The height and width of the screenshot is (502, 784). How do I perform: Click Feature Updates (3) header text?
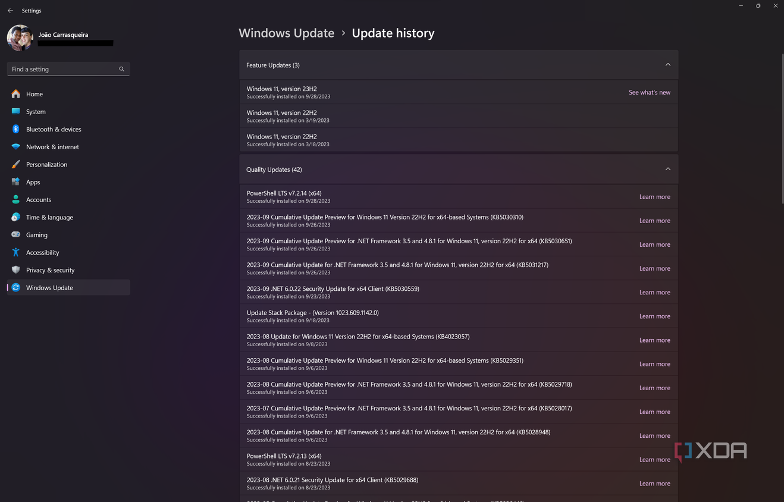coord(273,65)
